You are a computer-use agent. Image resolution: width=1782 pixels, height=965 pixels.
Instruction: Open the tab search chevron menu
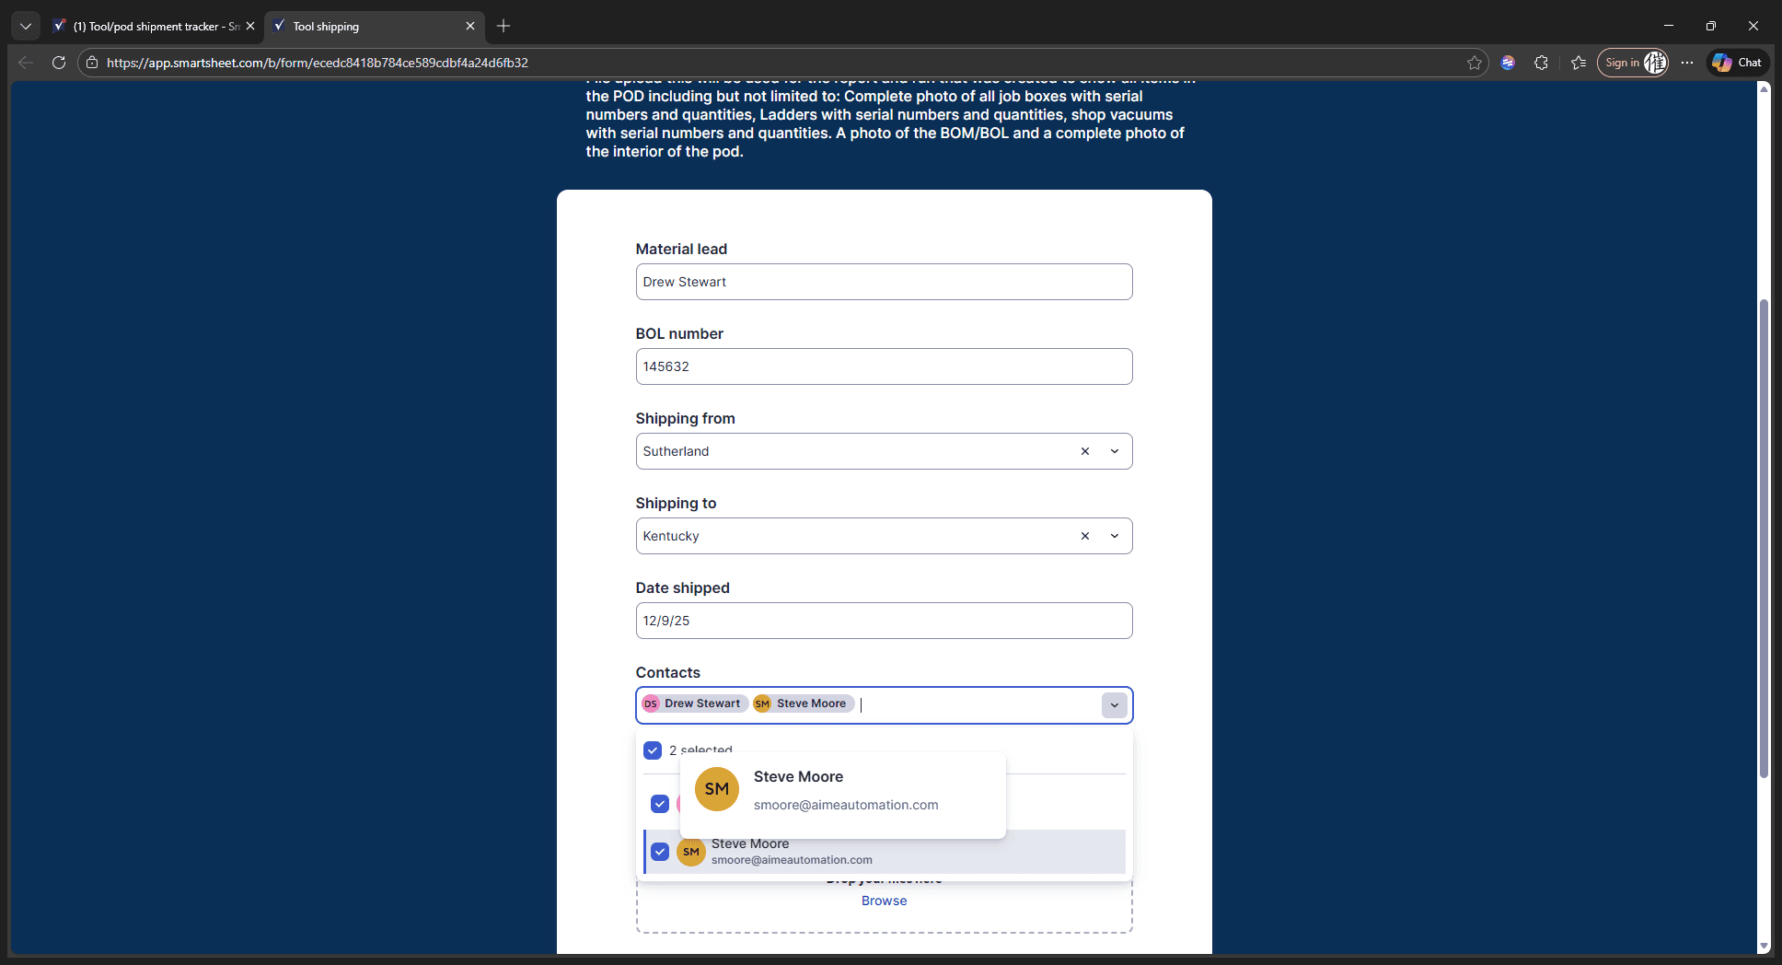[x=26, y=26]
